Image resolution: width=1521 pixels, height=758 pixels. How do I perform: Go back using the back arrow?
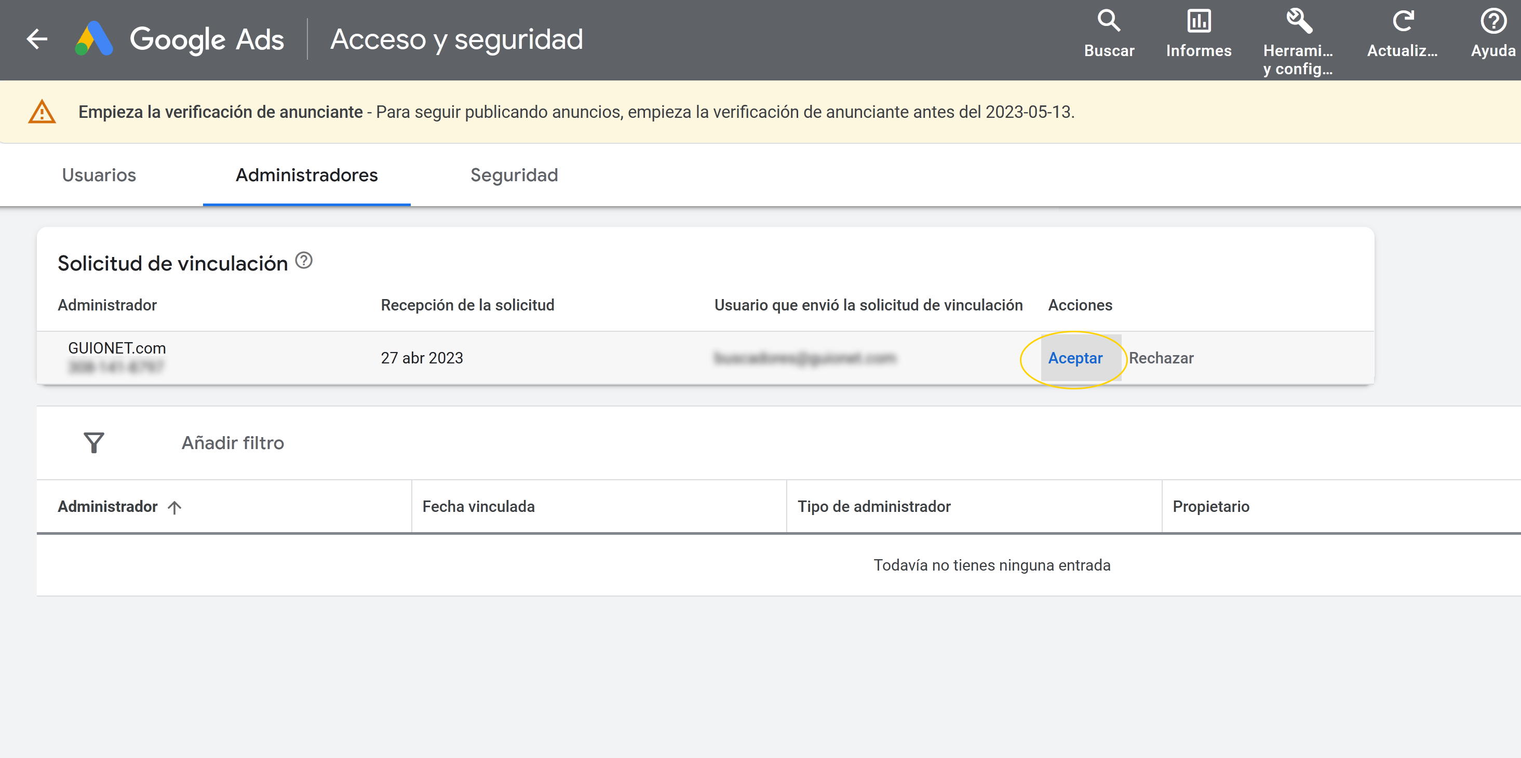coord(37,39)
